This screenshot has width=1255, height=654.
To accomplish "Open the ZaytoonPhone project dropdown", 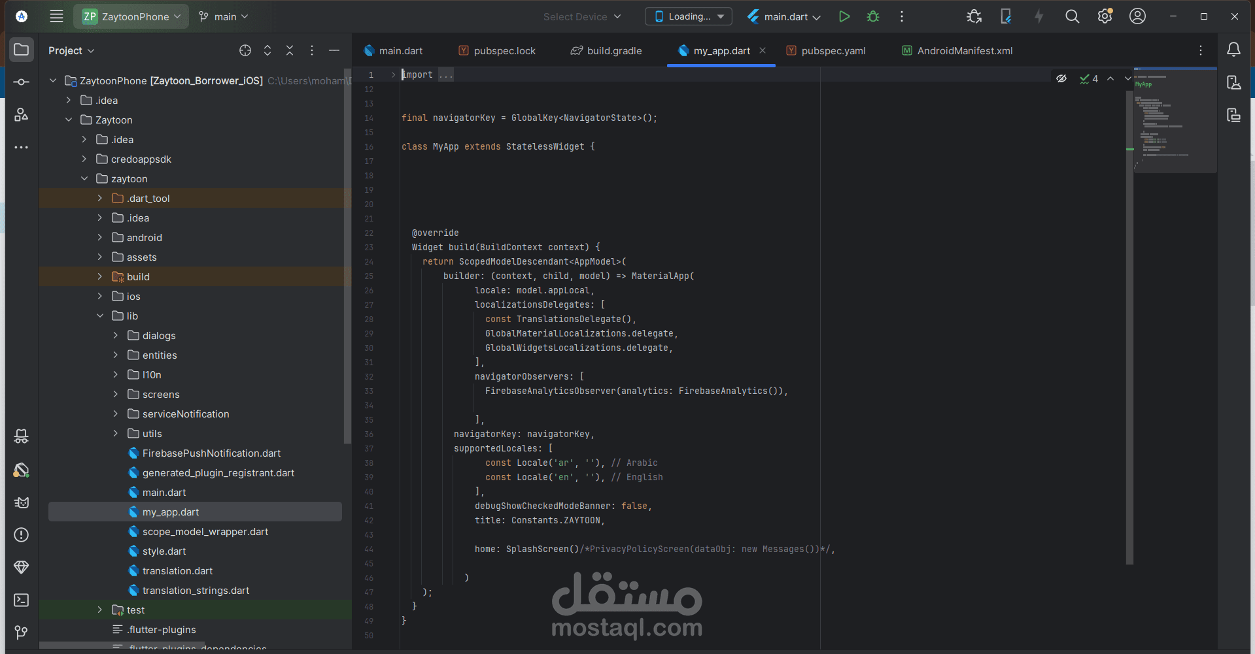I will pos(131,16).
